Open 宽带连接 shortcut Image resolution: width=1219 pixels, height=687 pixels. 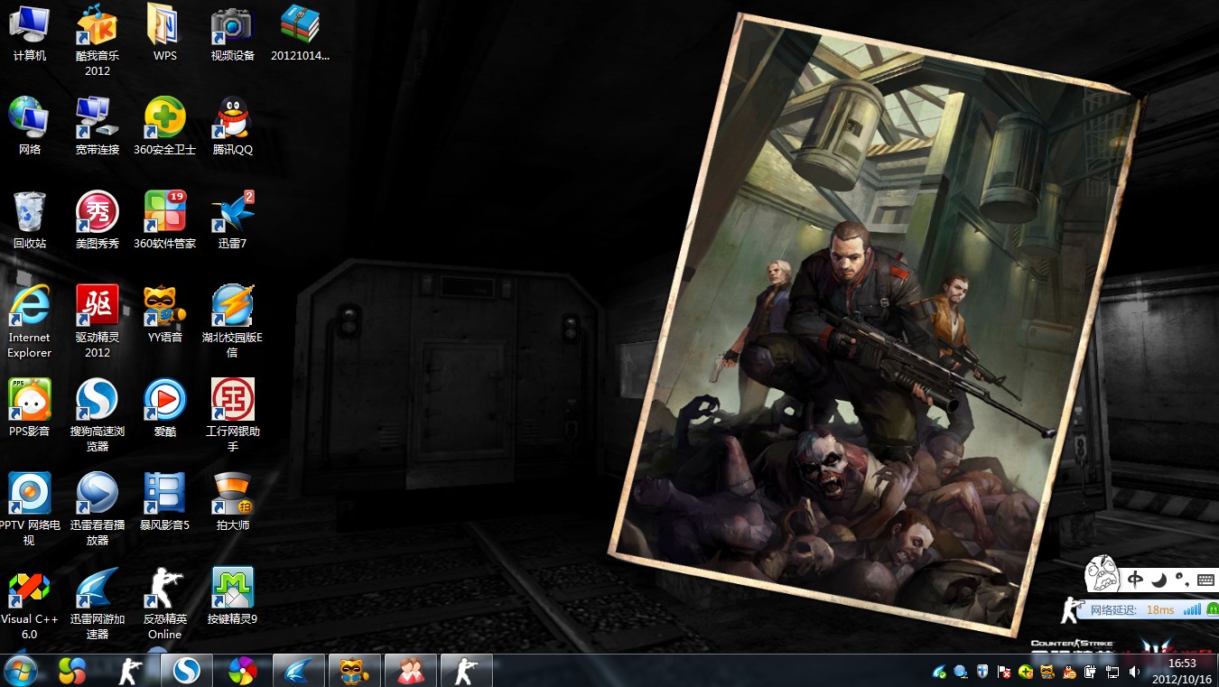click(98, 126)
